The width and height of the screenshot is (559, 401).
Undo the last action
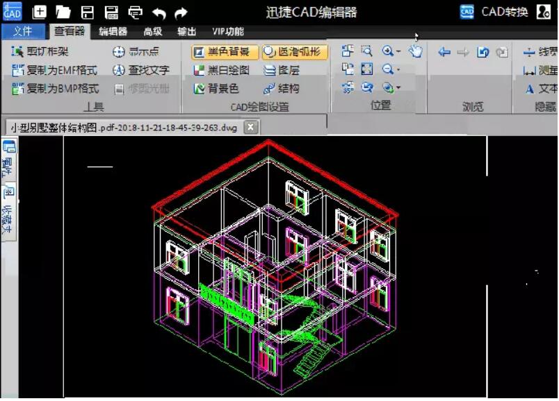point(159,13)
